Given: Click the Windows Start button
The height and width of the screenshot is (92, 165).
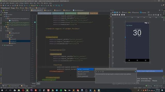Looking at the screenshot, I should click(2, 90).
